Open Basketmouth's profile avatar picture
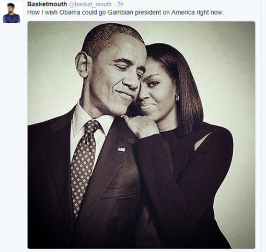This screenshot has height=252, width=266. (x=11, y=13)
